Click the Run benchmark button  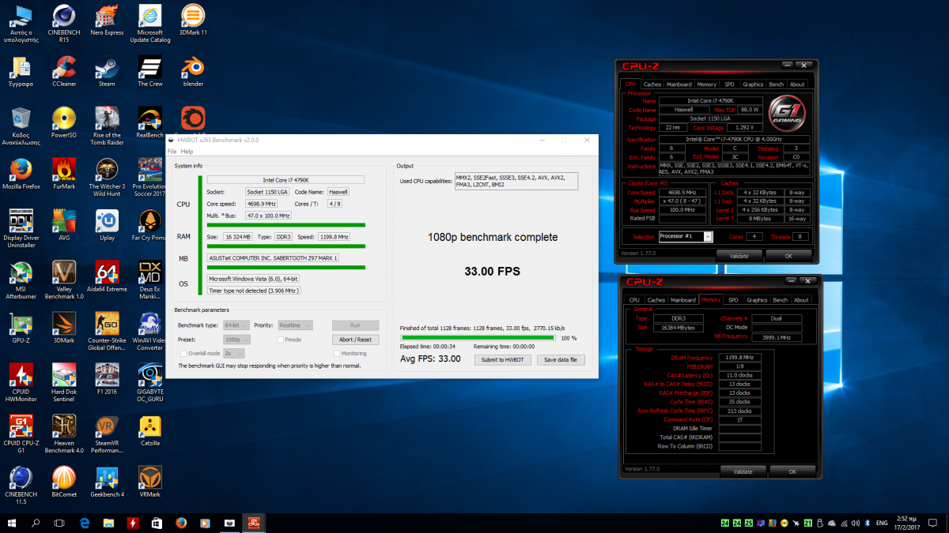355,325
